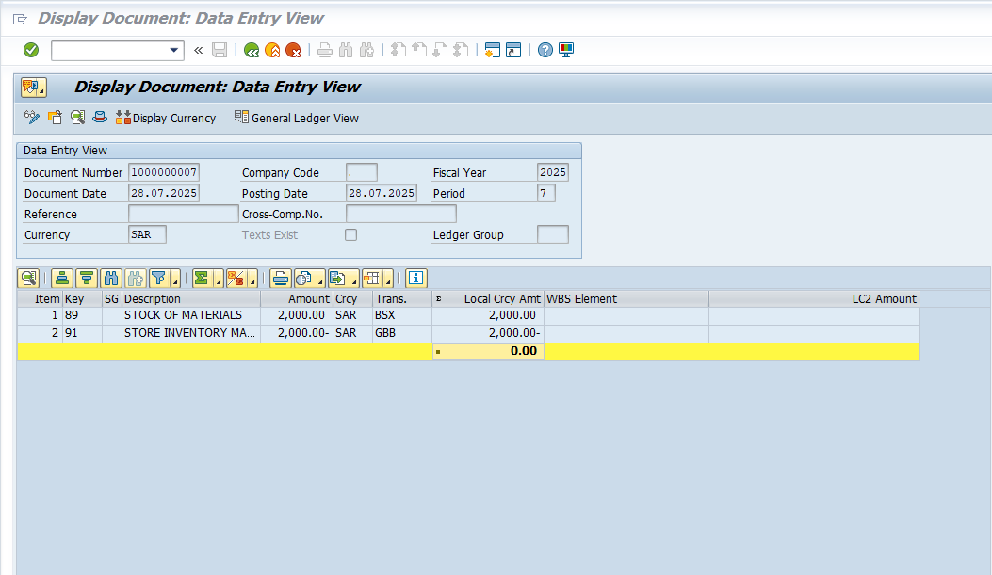Open the window menu icon beside title
Screen dimensions: 992x575
pyautogui.click(x=20, y=19)
